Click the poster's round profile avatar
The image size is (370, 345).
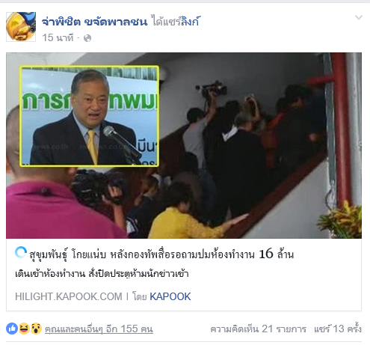tap(21, 26)
